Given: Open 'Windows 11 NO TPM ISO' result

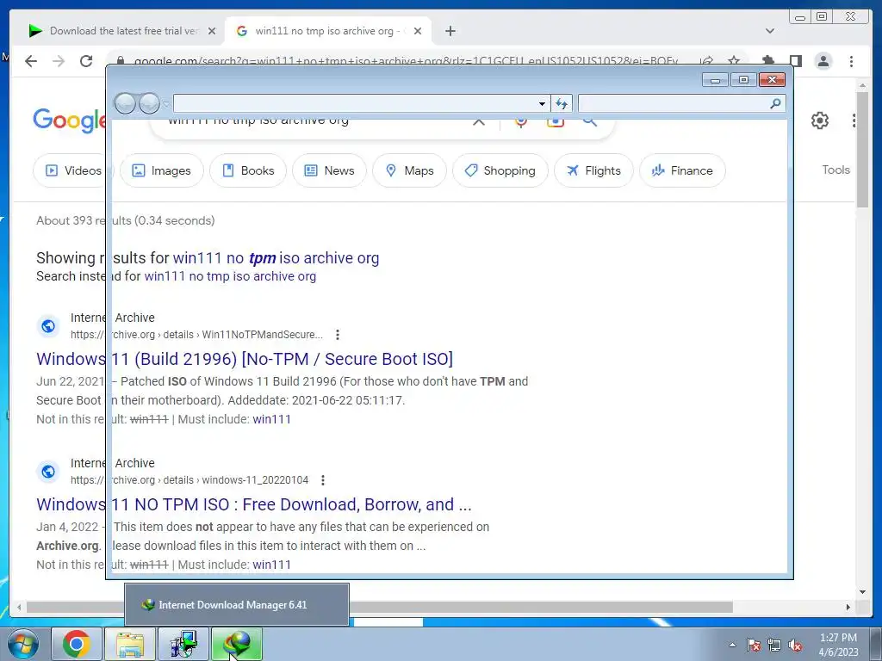Looking at the screenshot, I should coord(254,504).
